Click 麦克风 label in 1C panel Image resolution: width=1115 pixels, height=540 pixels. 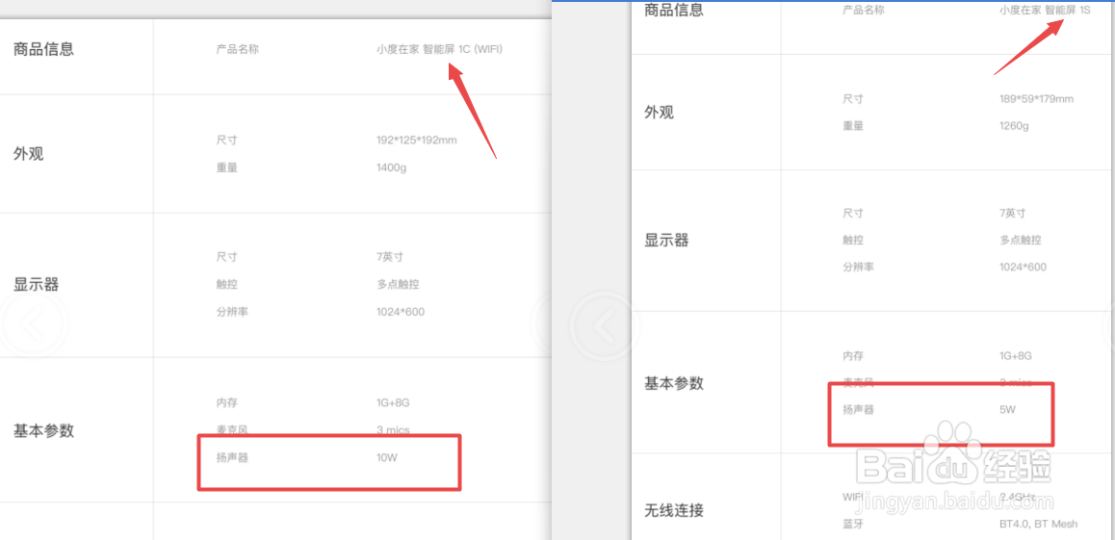[x=232, y=430]
